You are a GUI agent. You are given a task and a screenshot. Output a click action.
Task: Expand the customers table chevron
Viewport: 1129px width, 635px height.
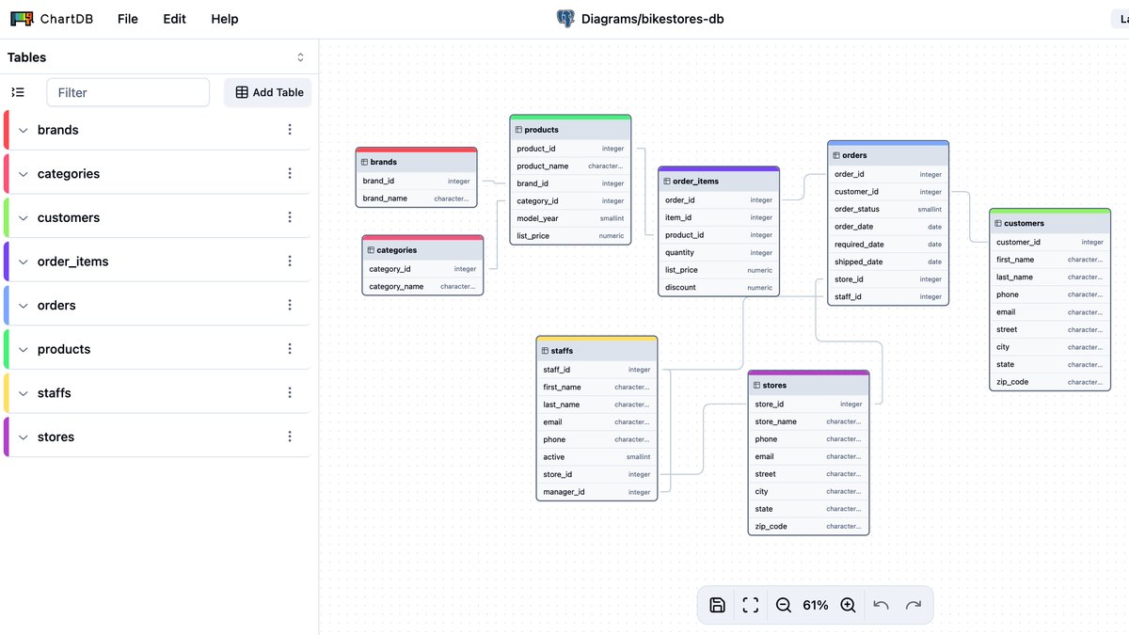pyautogui.click(x=24, y=218)
